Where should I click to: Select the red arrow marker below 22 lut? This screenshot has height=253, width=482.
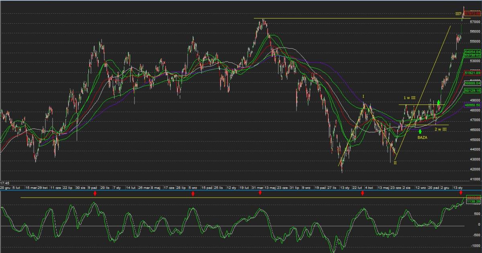[362, 194]
